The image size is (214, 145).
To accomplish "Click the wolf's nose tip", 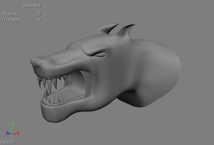I will point(34,63).
